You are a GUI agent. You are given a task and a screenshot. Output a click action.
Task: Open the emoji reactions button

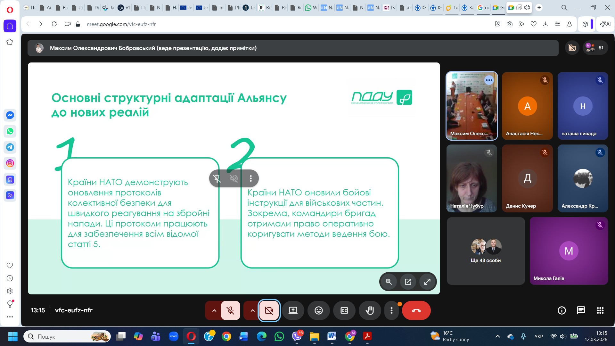click(318, 310)
